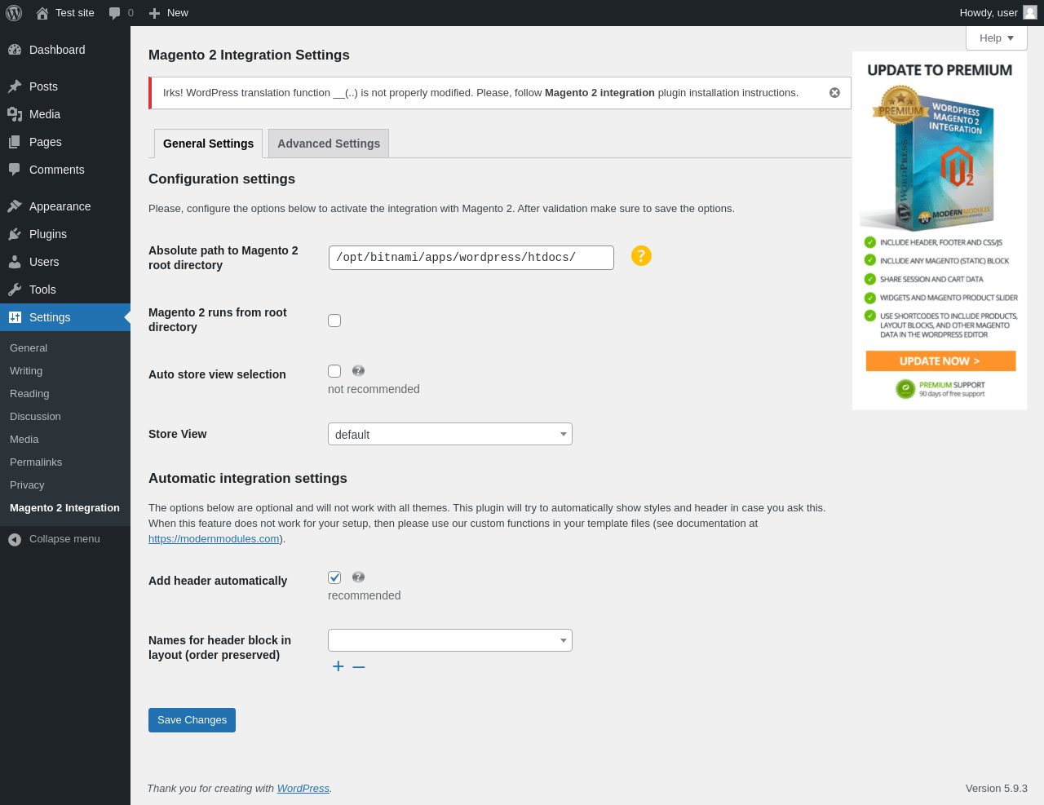Click Collapse menu label

click(x=64, y=539)
